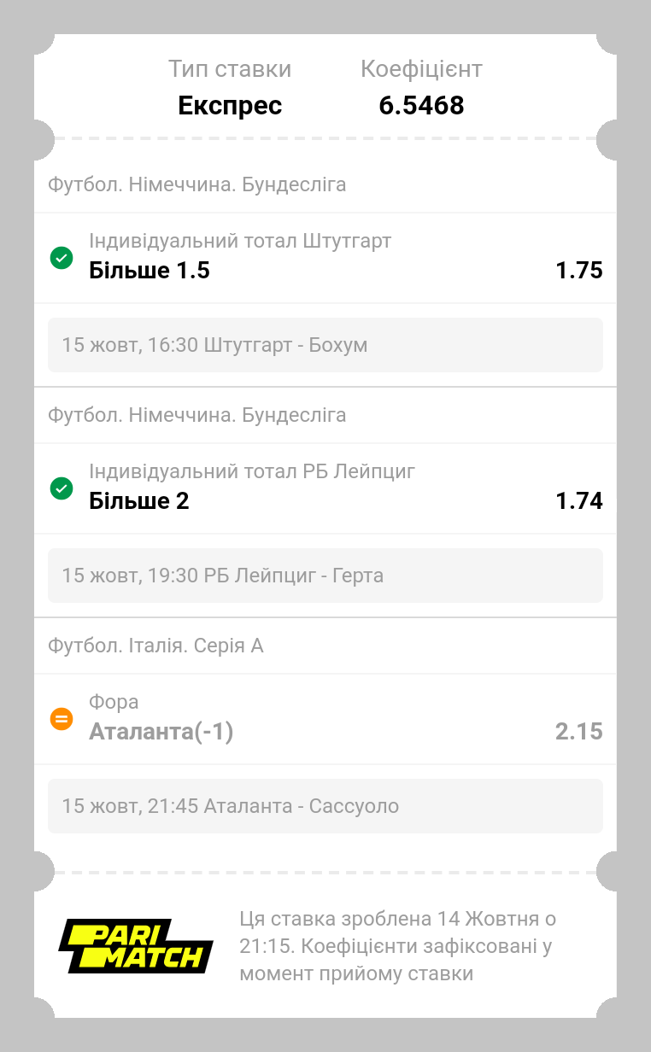Open the Штутгарт - Бохум match row
Screen dimensions: 651x1052
pyautogui.click(x=325, y=345)
